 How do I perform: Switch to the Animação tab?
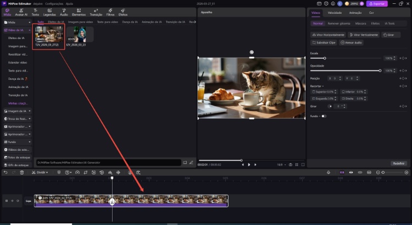coord(355,13)
